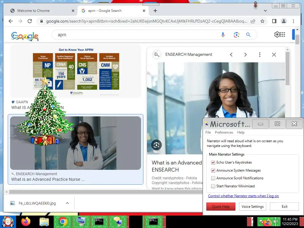
Task: Open 'What is an Advanced Practice Nurse' result title
Action: (x=48, y=179)
